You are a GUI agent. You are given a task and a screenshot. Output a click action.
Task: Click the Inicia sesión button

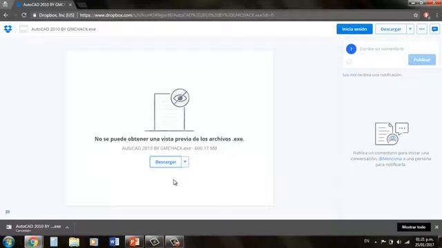(354, 29)
